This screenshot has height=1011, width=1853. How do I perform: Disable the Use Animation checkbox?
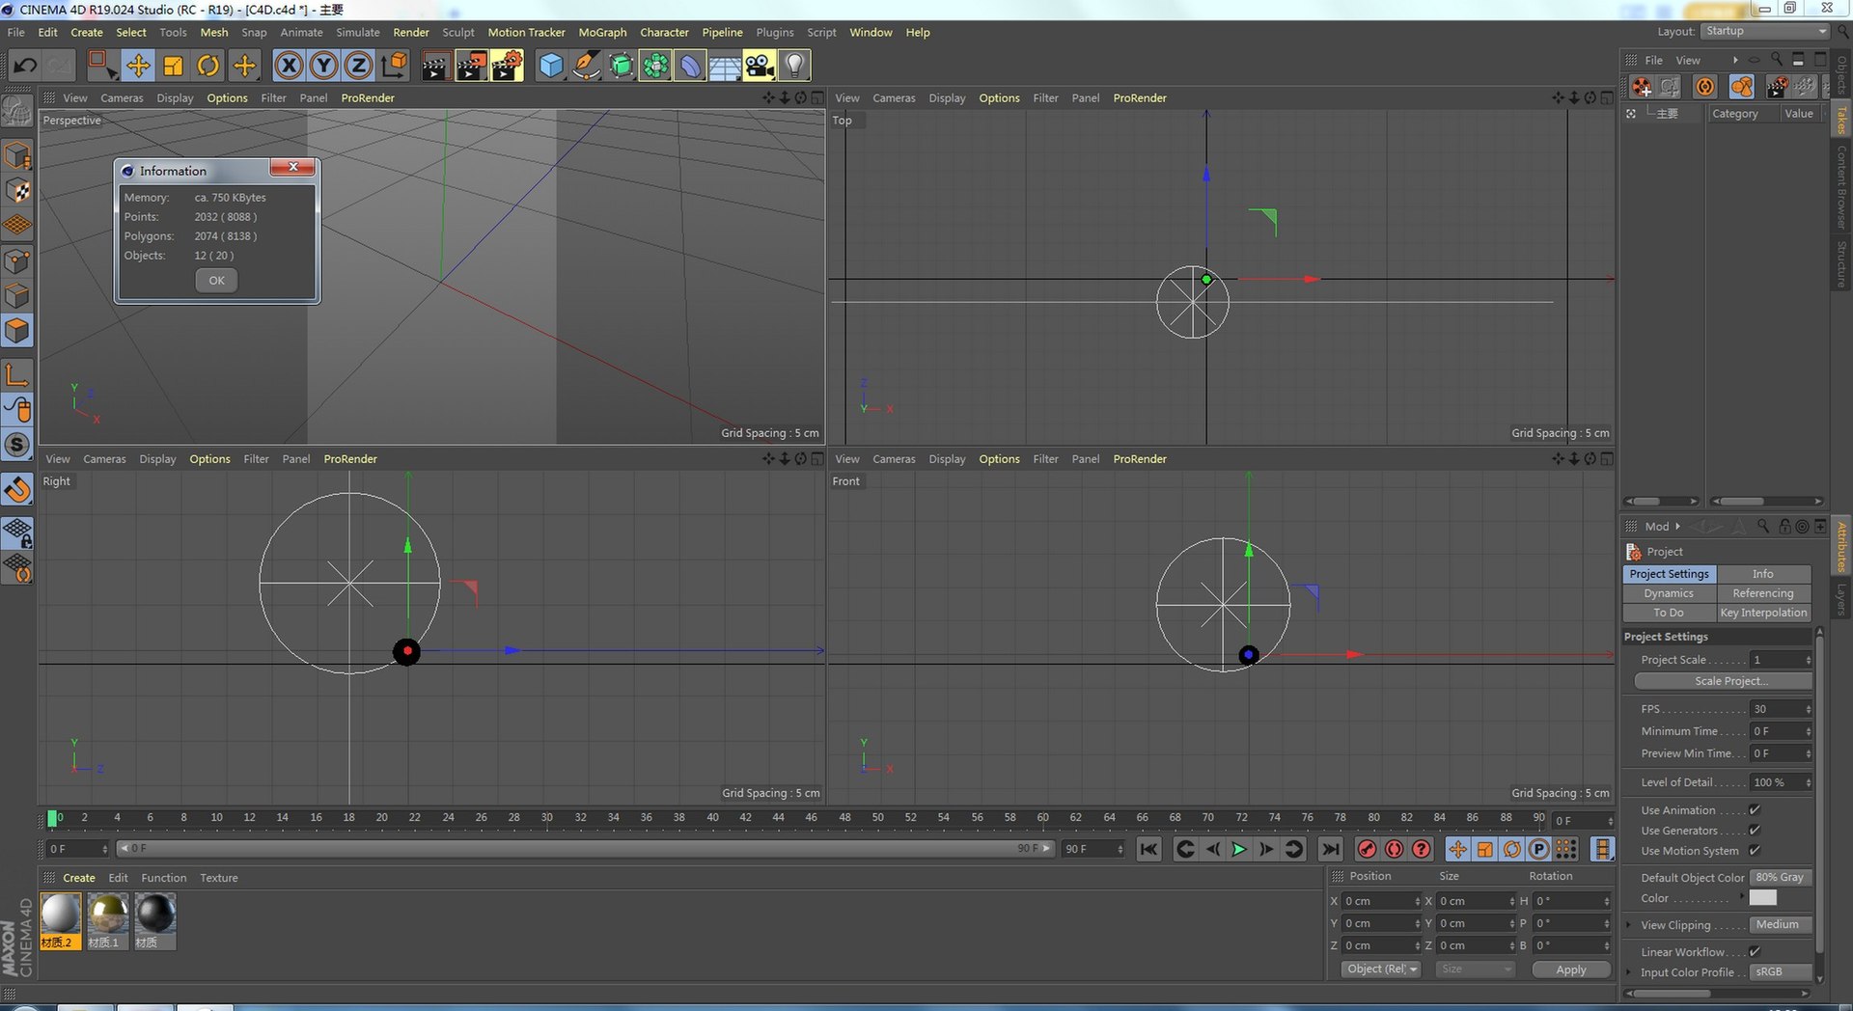(x=1755, y=810)
